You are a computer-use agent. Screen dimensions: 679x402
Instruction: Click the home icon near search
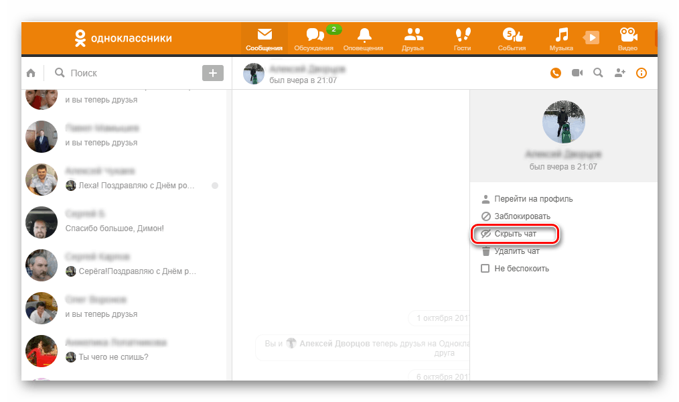pyautogui.click(x=31, y=73)
